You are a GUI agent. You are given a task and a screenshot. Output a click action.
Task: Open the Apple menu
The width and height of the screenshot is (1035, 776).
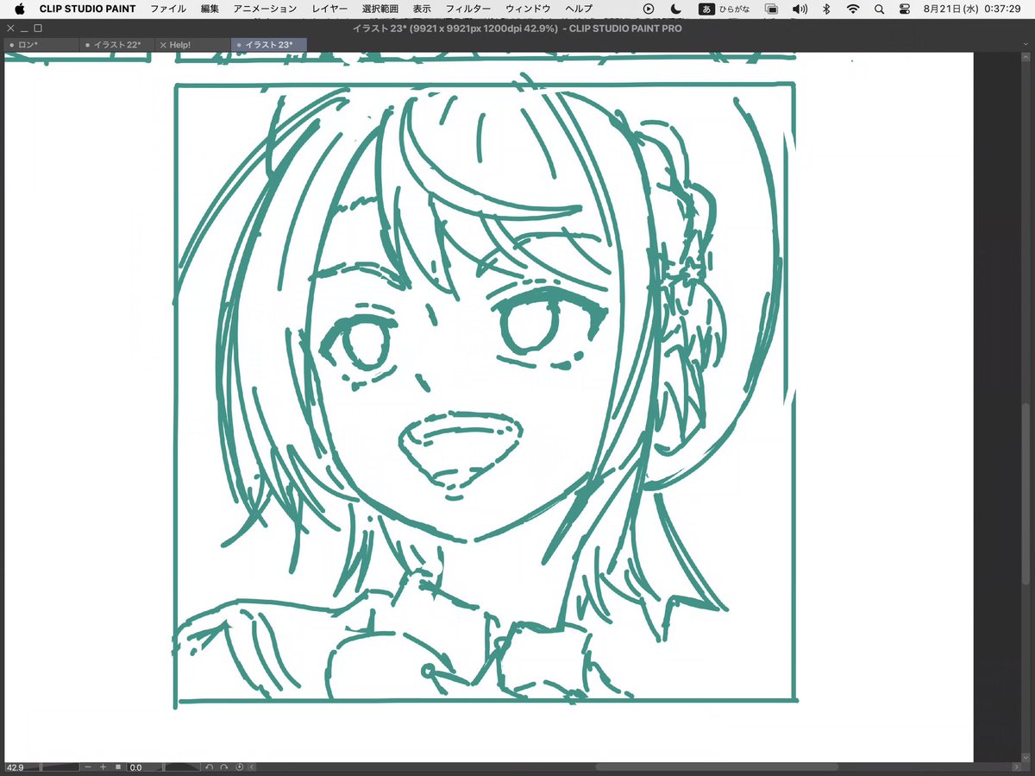tap(20, 9)
